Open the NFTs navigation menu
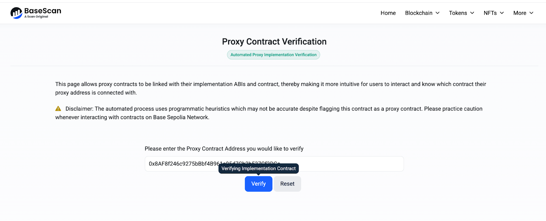 pos(490,13)
